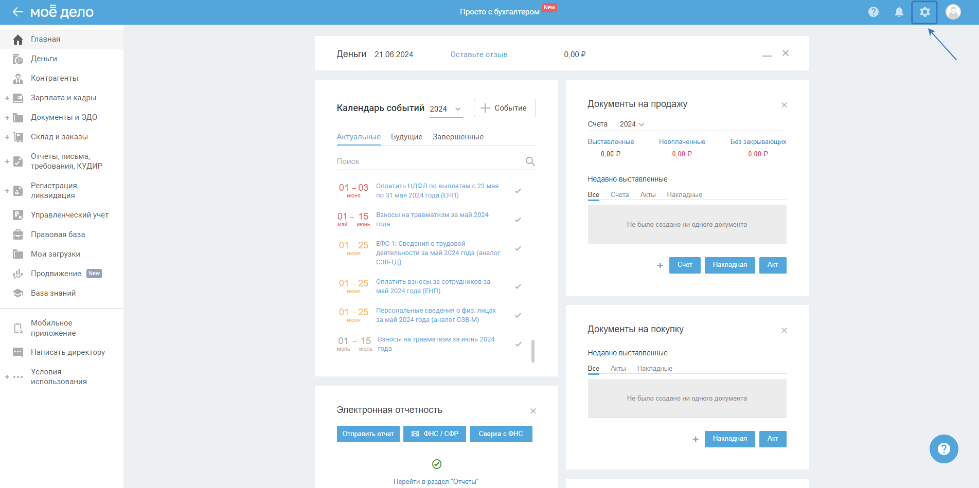
Task: Mark Оплатить НДФЛ event as done
Action: point(518,191)
